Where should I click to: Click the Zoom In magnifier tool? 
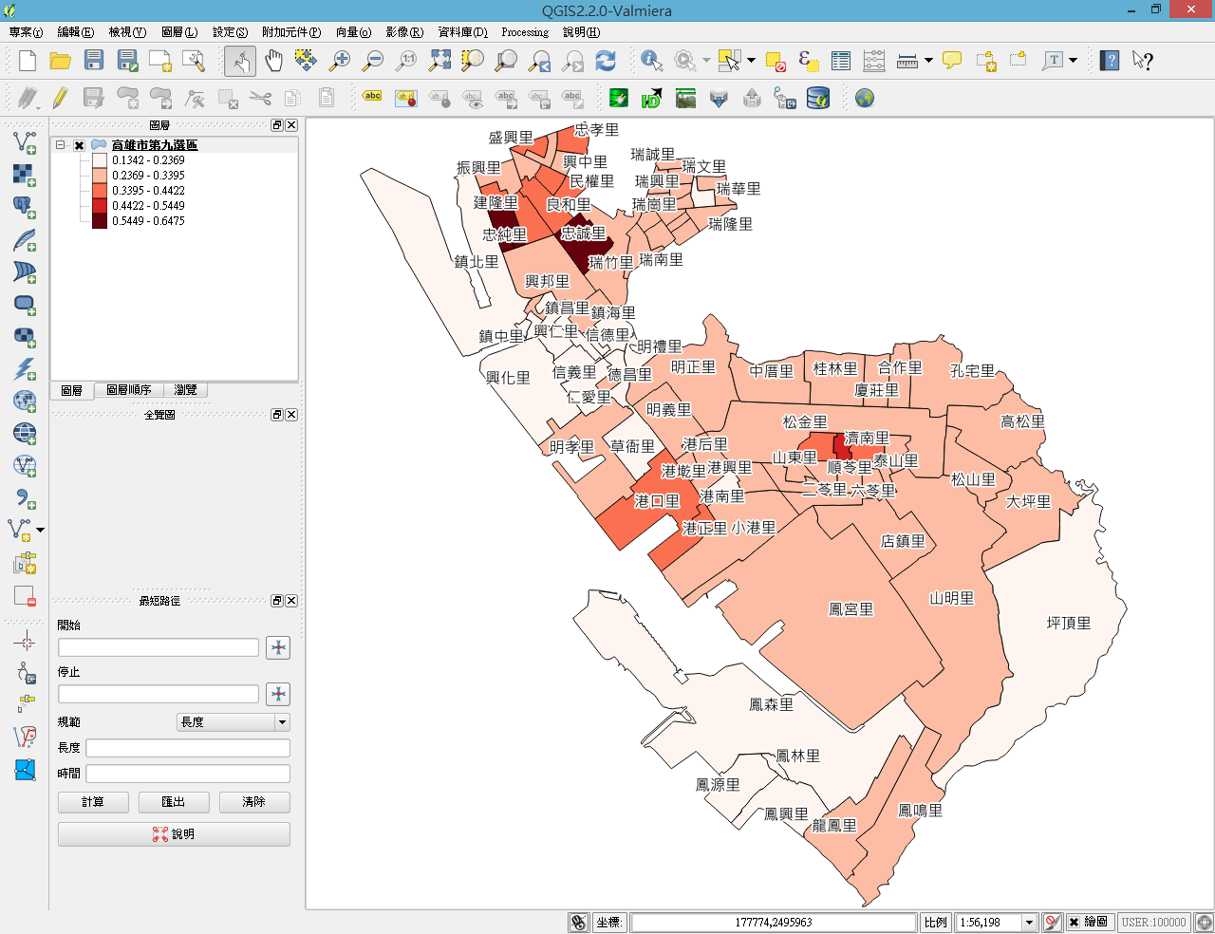[x=339, y=61]
